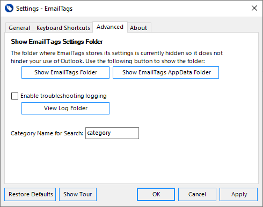Select the Advanced tab

click(x=110, y=27)
